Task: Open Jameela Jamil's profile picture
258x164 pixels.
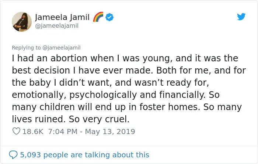Action: 22,22
